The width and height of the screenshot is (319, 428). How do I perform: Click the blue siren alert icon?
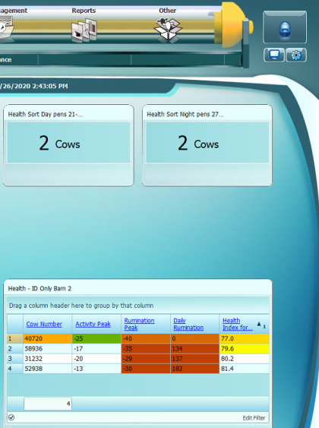285,30
